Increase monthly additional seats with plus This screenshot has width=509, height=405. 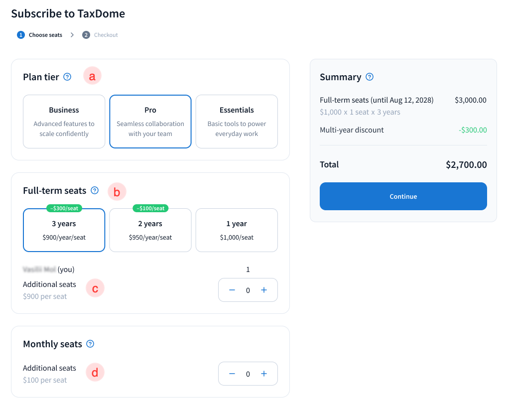click(x=264, y=374)
